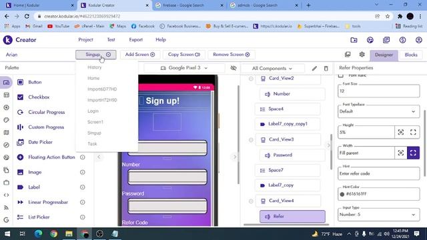Show info for Image component
The width and height of the screenshot is (427, 240).
83,172
